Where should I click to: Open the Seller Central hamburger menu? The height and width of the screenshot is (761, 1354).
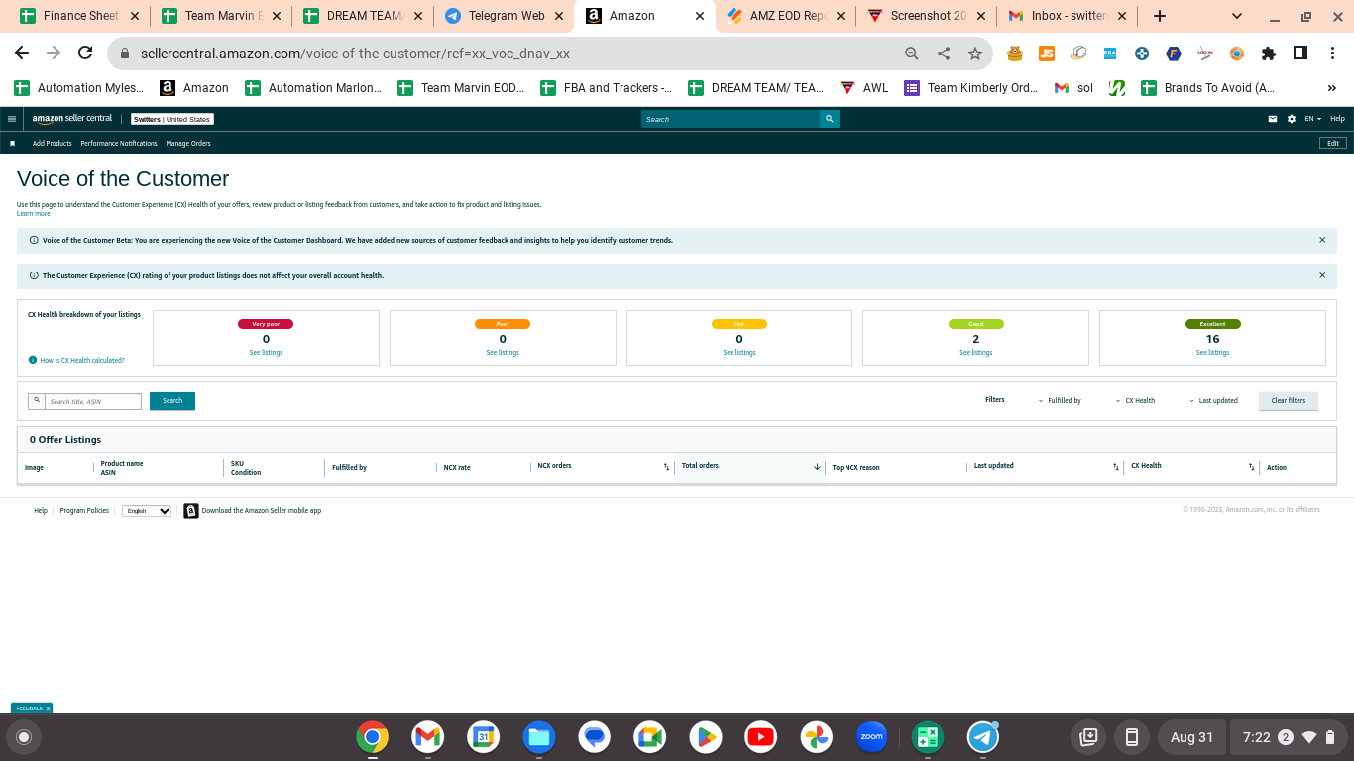(x=12, y=119)
